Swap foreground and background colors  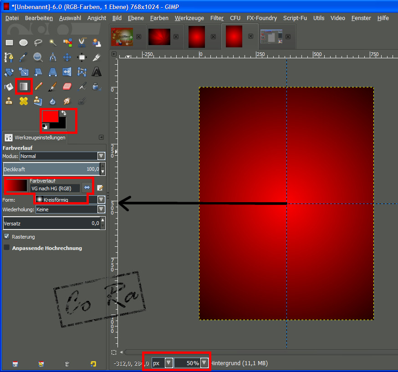click(x=64, y=113)
